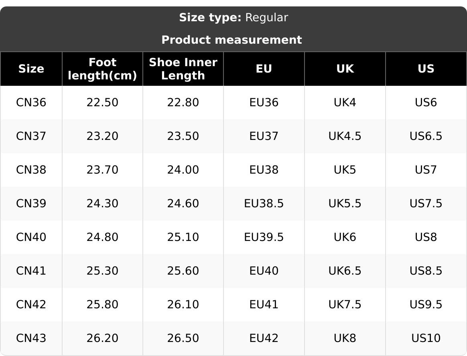Viewport: 467px width, 356px height.
Task: Pick the CN41 size cell
Action: coord(31,271)
